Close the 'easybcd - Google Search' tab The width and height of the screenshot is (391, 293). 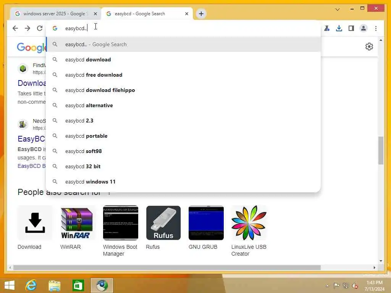point(186,14)
